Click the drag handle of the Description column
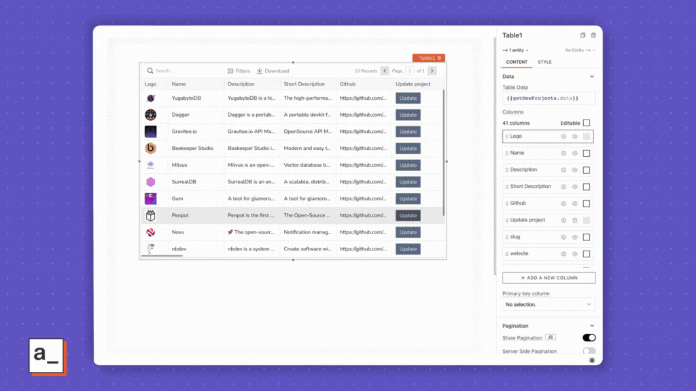696x391 pixels. pos(507,170)
